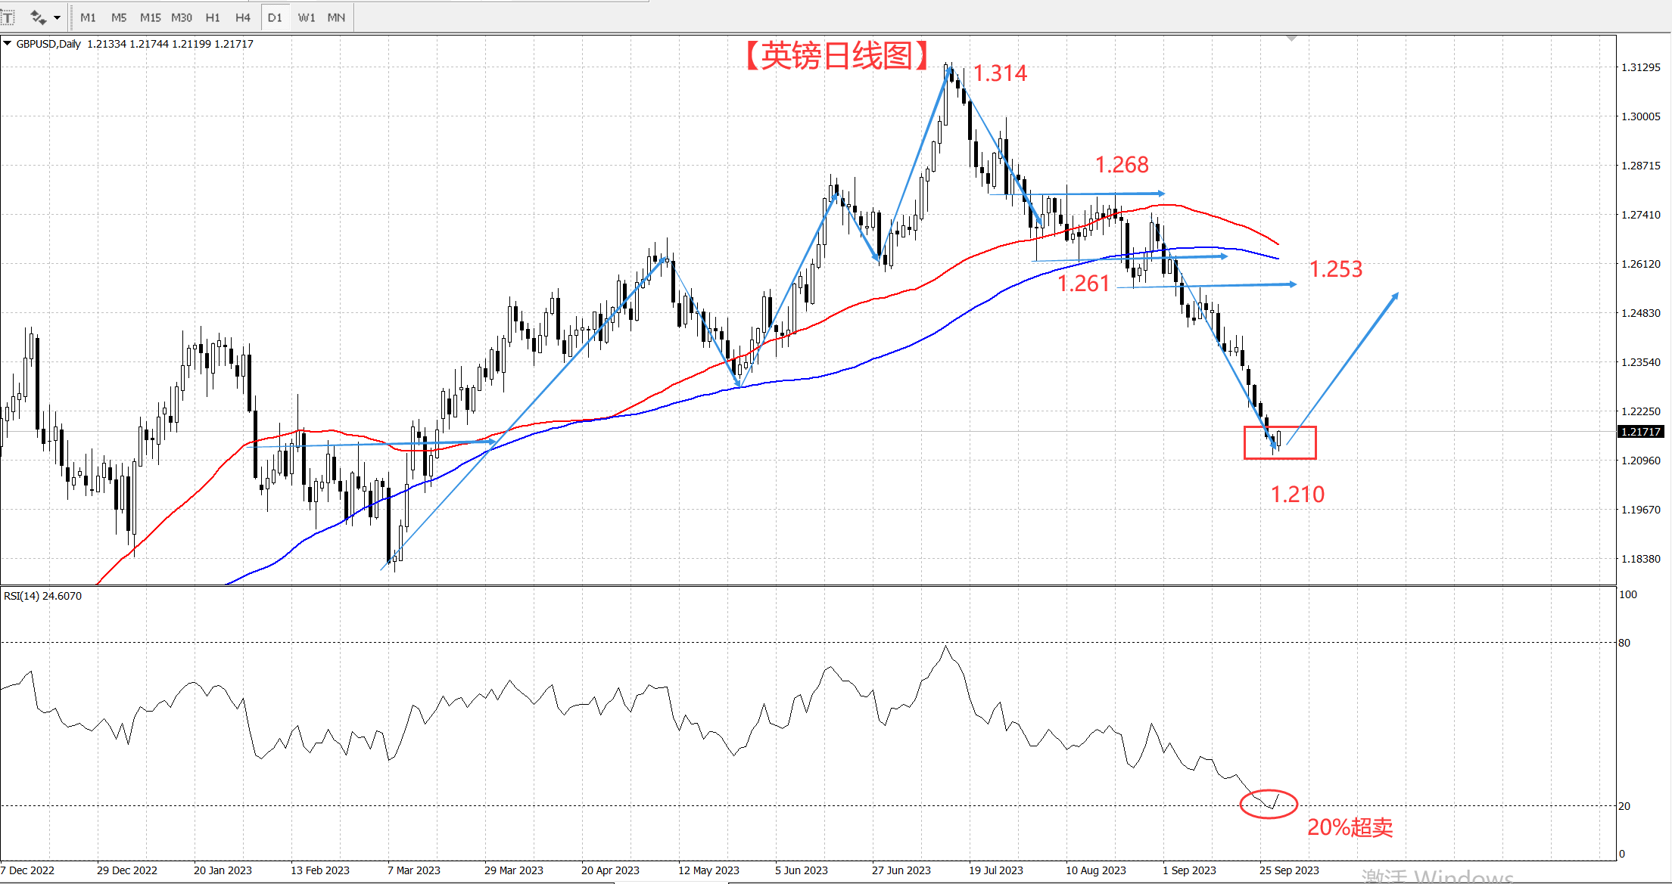Click time axis date 5 Jun 2023

(x=802, y=870)
